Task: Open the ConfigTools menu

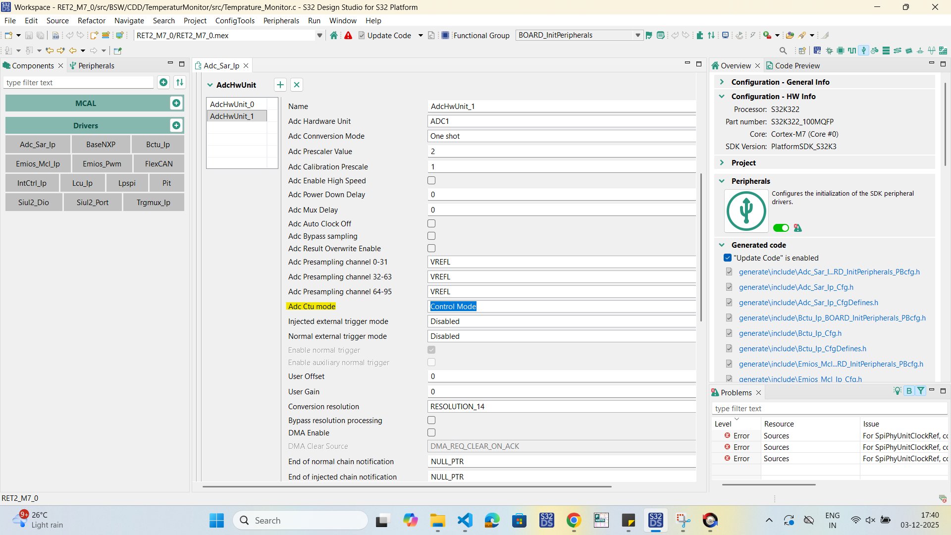Action: pos(235,20)
